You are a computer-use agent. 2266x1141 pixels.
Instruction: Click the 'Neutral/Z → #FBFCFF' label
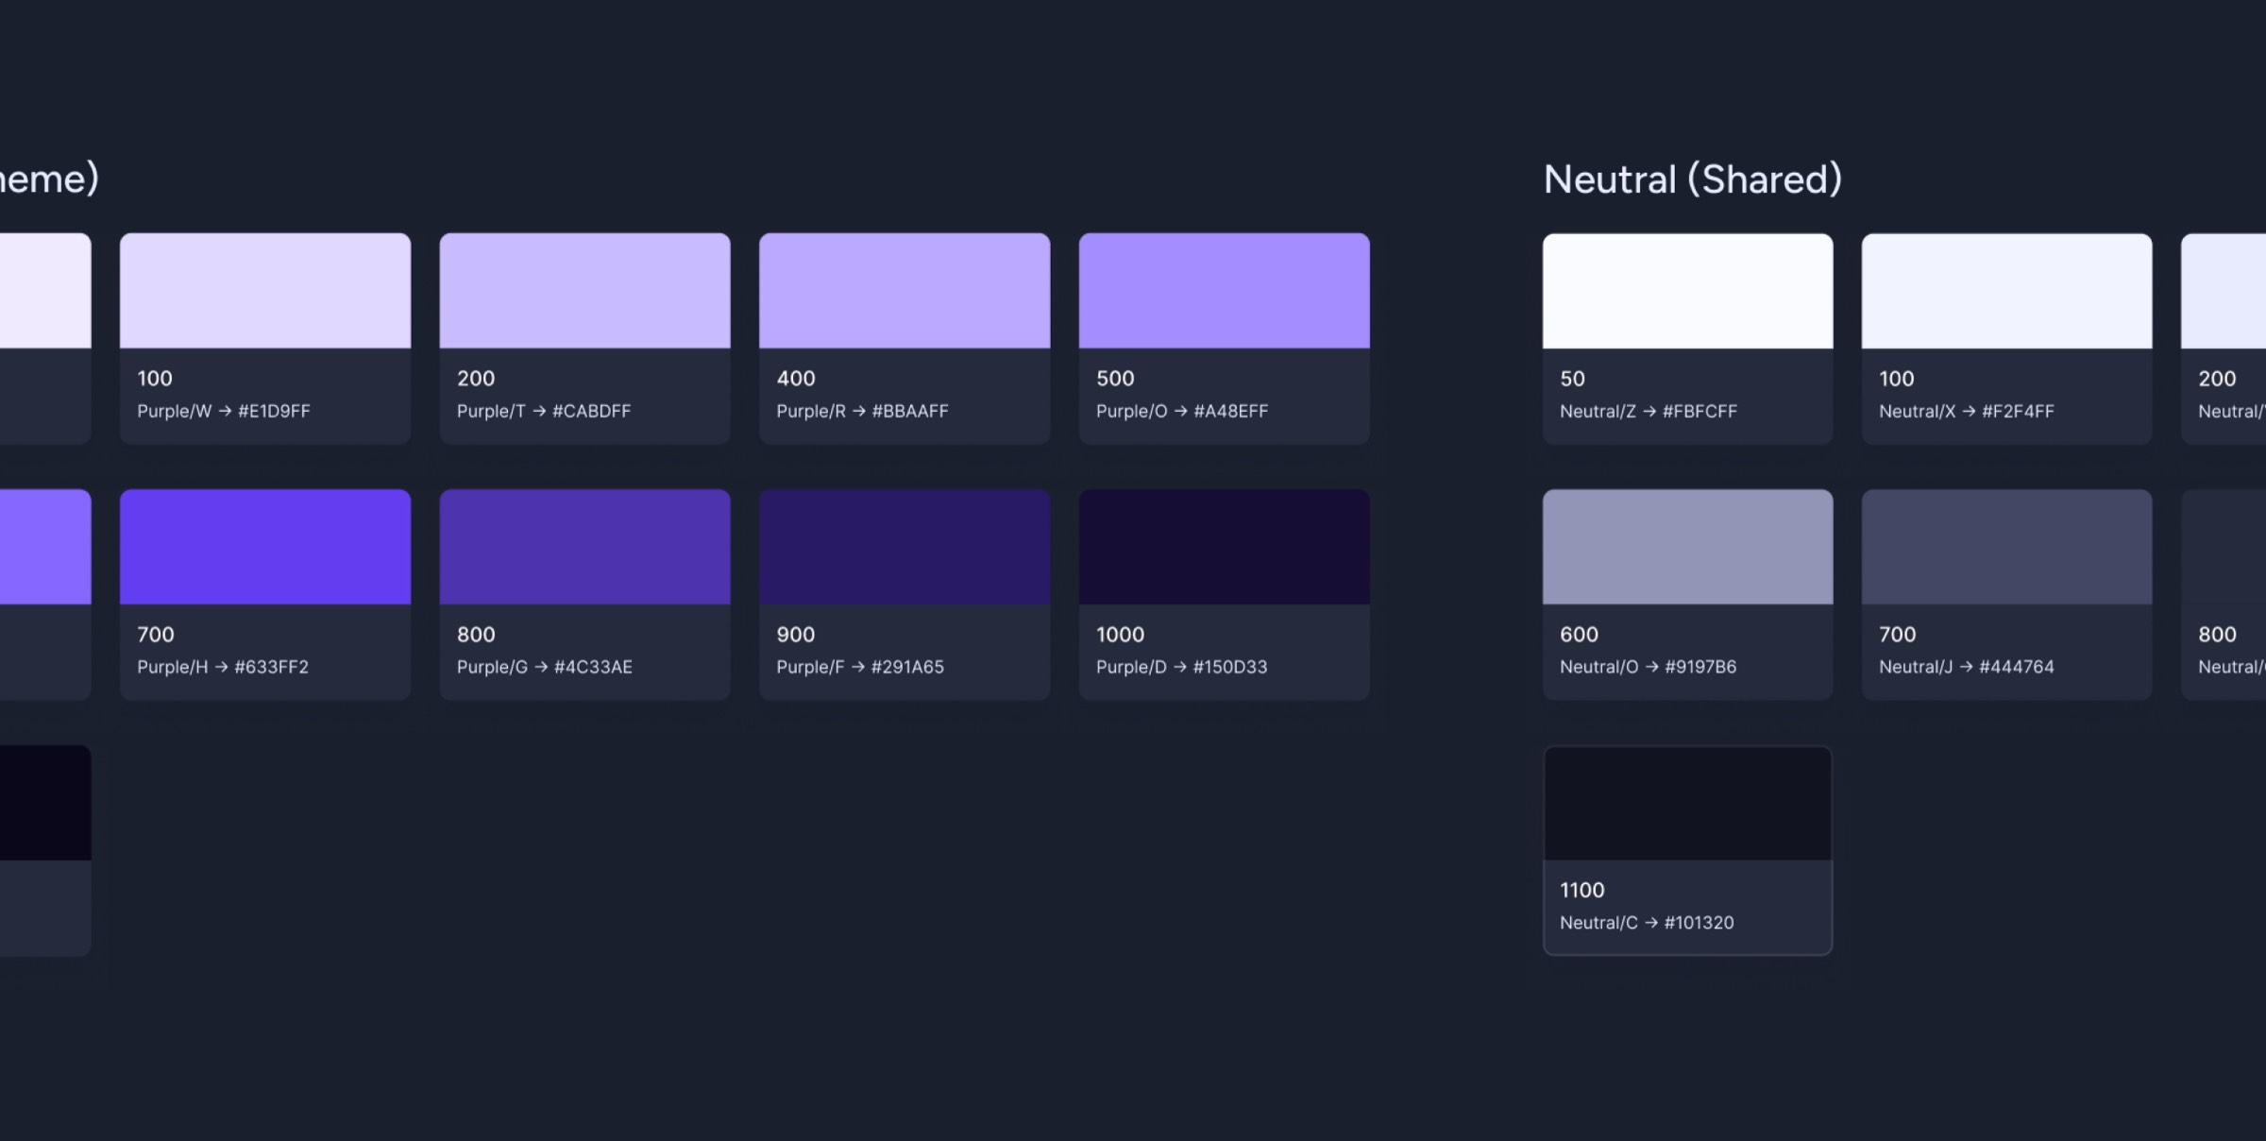tap(1649, 411)
